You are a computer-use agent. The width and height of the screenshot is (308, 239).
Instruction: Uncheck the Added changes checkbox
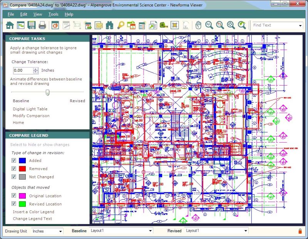[14, 161]
